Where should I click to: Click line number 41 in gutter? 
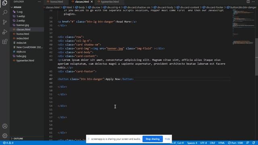coord(51,48)
